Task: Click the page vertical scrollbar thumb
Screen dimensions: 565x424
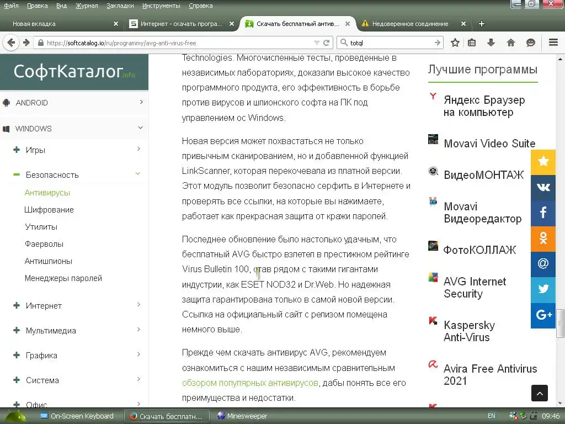Action: (561, 324)
